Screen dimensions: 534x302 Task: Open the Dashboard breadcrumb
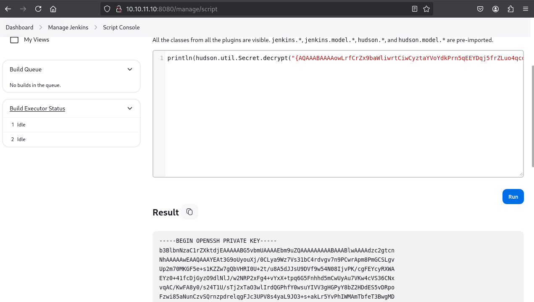pyautogui.click(x=19, y=27)
